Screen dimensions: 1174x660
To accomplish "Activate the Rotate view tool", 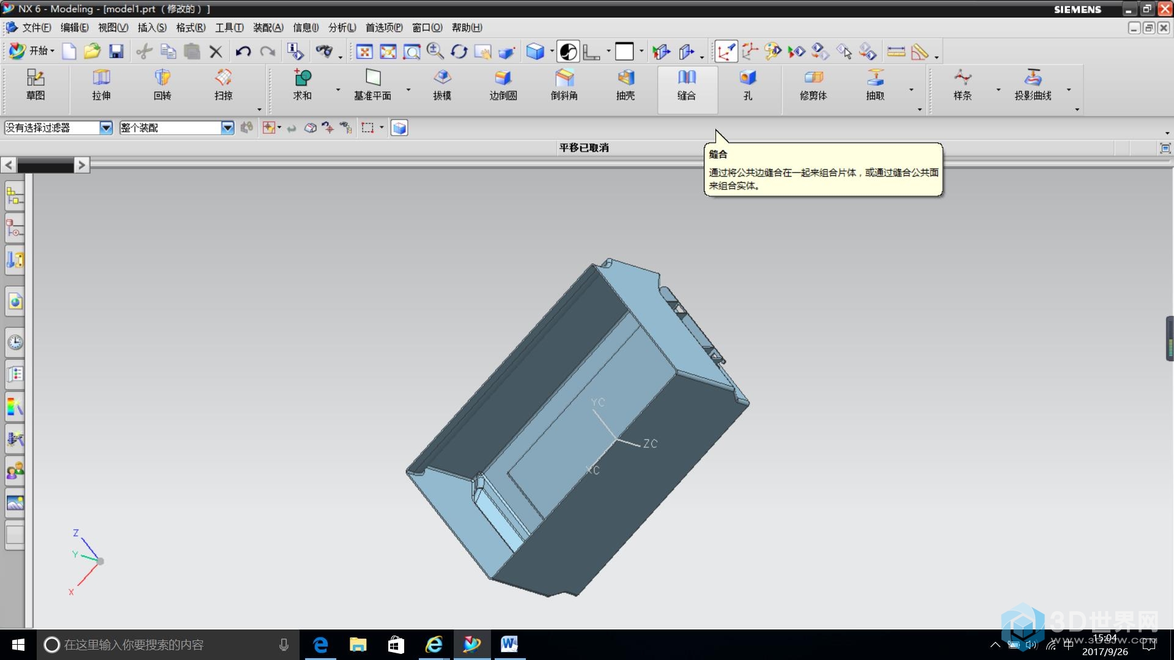I will [x=459, y=51].
